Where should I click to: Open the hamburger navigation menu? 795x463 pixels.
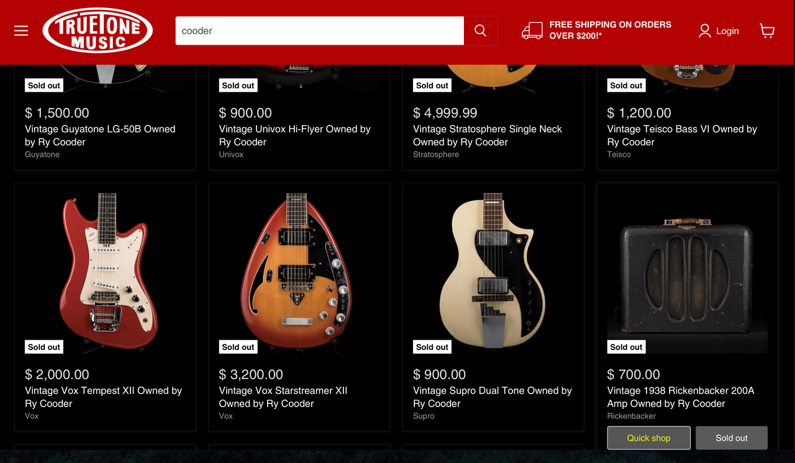tap(21, 30)
